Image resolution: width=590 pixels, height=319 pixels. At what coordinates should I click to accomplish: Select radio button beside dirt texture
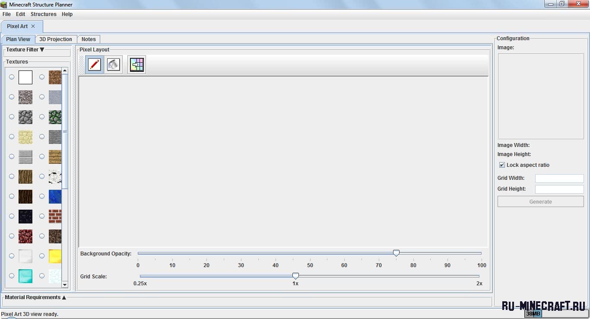tap(42, 77)
